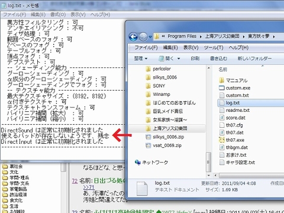
Task: Select キャラ設定.txt file icon
Action: (x=222, y=162)
